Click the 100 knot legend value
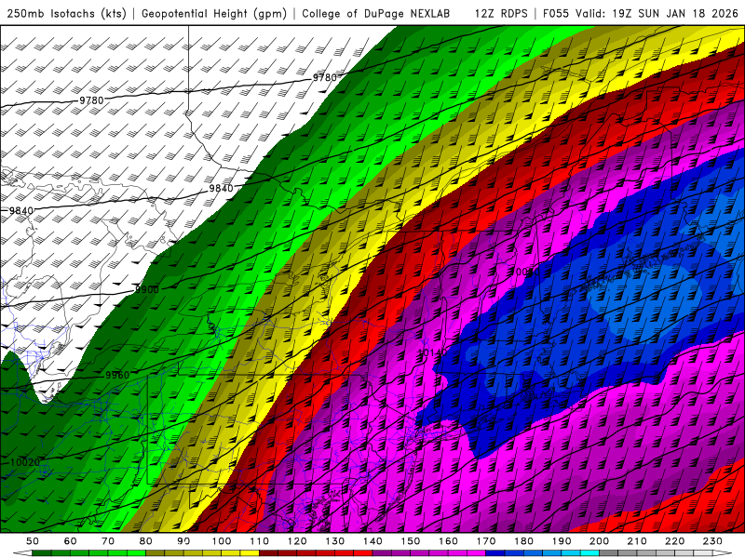The image size is (745, 558). click(x=222, y=541)
